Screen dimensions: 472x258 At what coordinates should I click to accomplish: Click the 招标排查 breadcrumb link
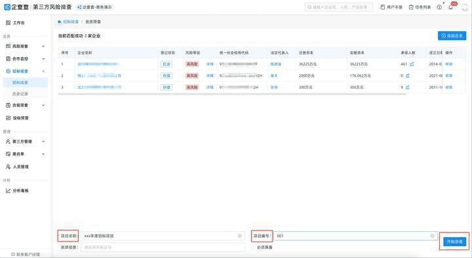(x=71, y=22)
